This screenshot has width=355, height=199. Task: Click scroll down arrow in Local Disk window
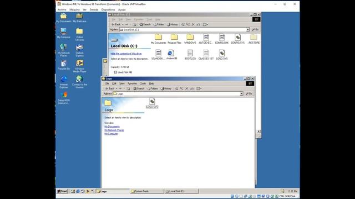(x=258, y=132)
